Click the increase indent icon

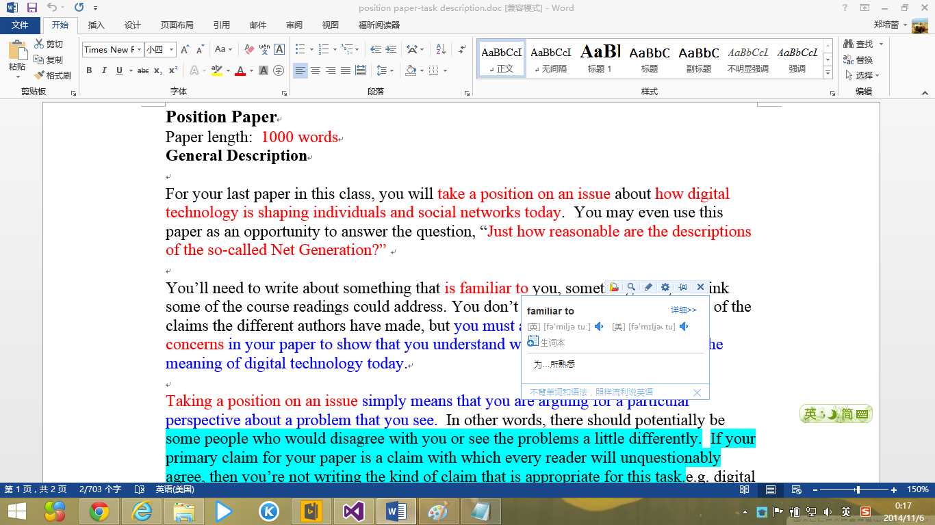pos(391,49)
